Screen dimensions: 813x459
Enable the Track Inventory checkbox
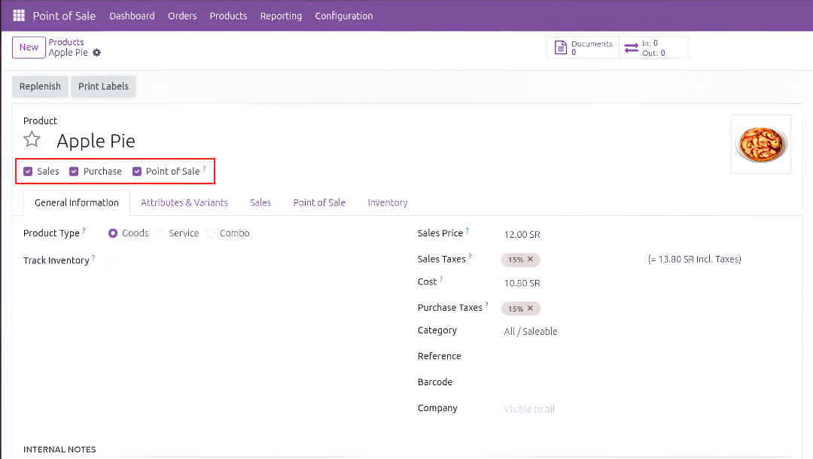[x=113, y=260]
